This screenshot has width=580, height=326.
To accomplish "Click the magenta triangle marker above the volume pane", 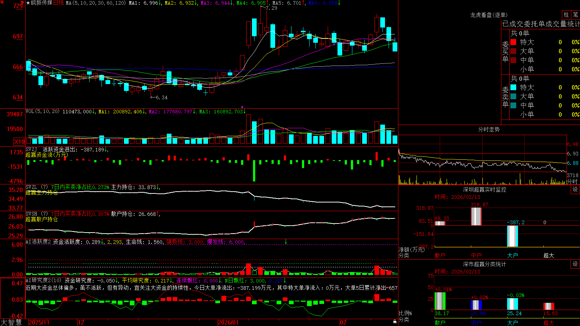I will 242,107.
